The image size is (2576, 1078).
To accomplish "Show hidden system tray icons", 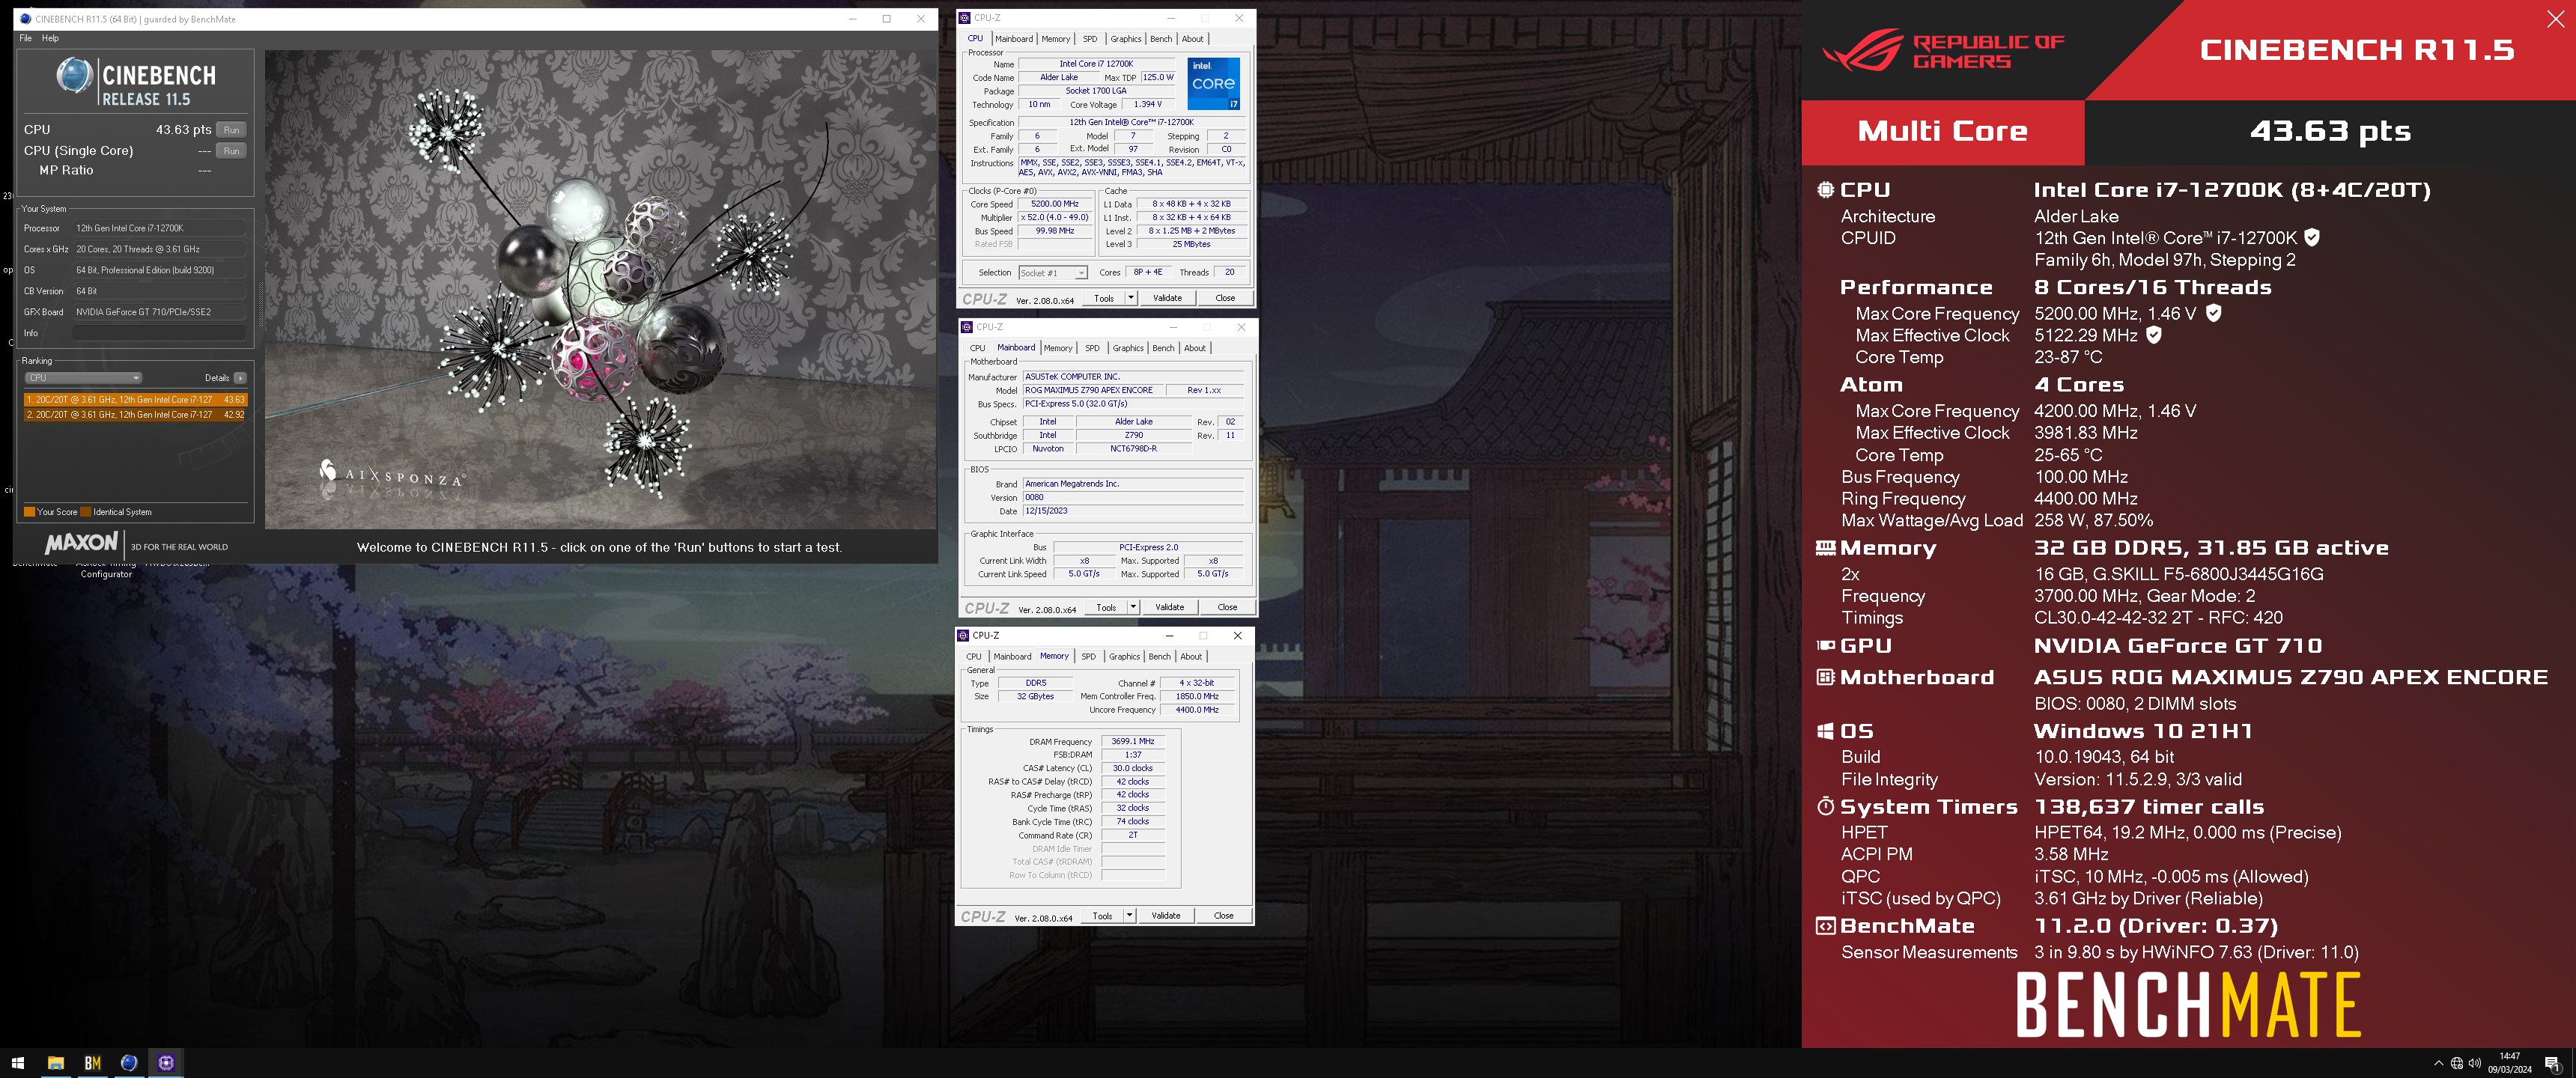I will tap(2438, 1063).
